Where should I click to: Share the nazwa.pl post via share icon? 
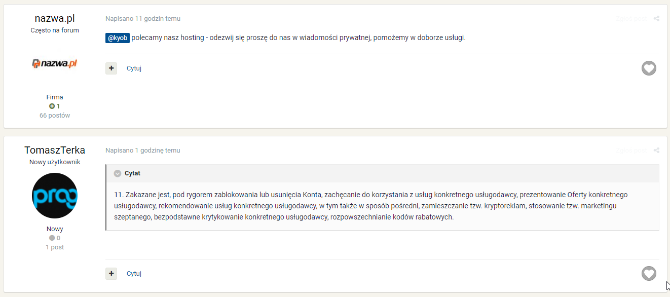click(656, 19)
